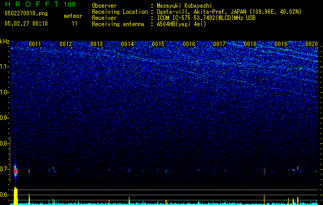Click the Receiver field label
Image resolution: width=323 pixels, height=205 pixels.
click(104, 18)
